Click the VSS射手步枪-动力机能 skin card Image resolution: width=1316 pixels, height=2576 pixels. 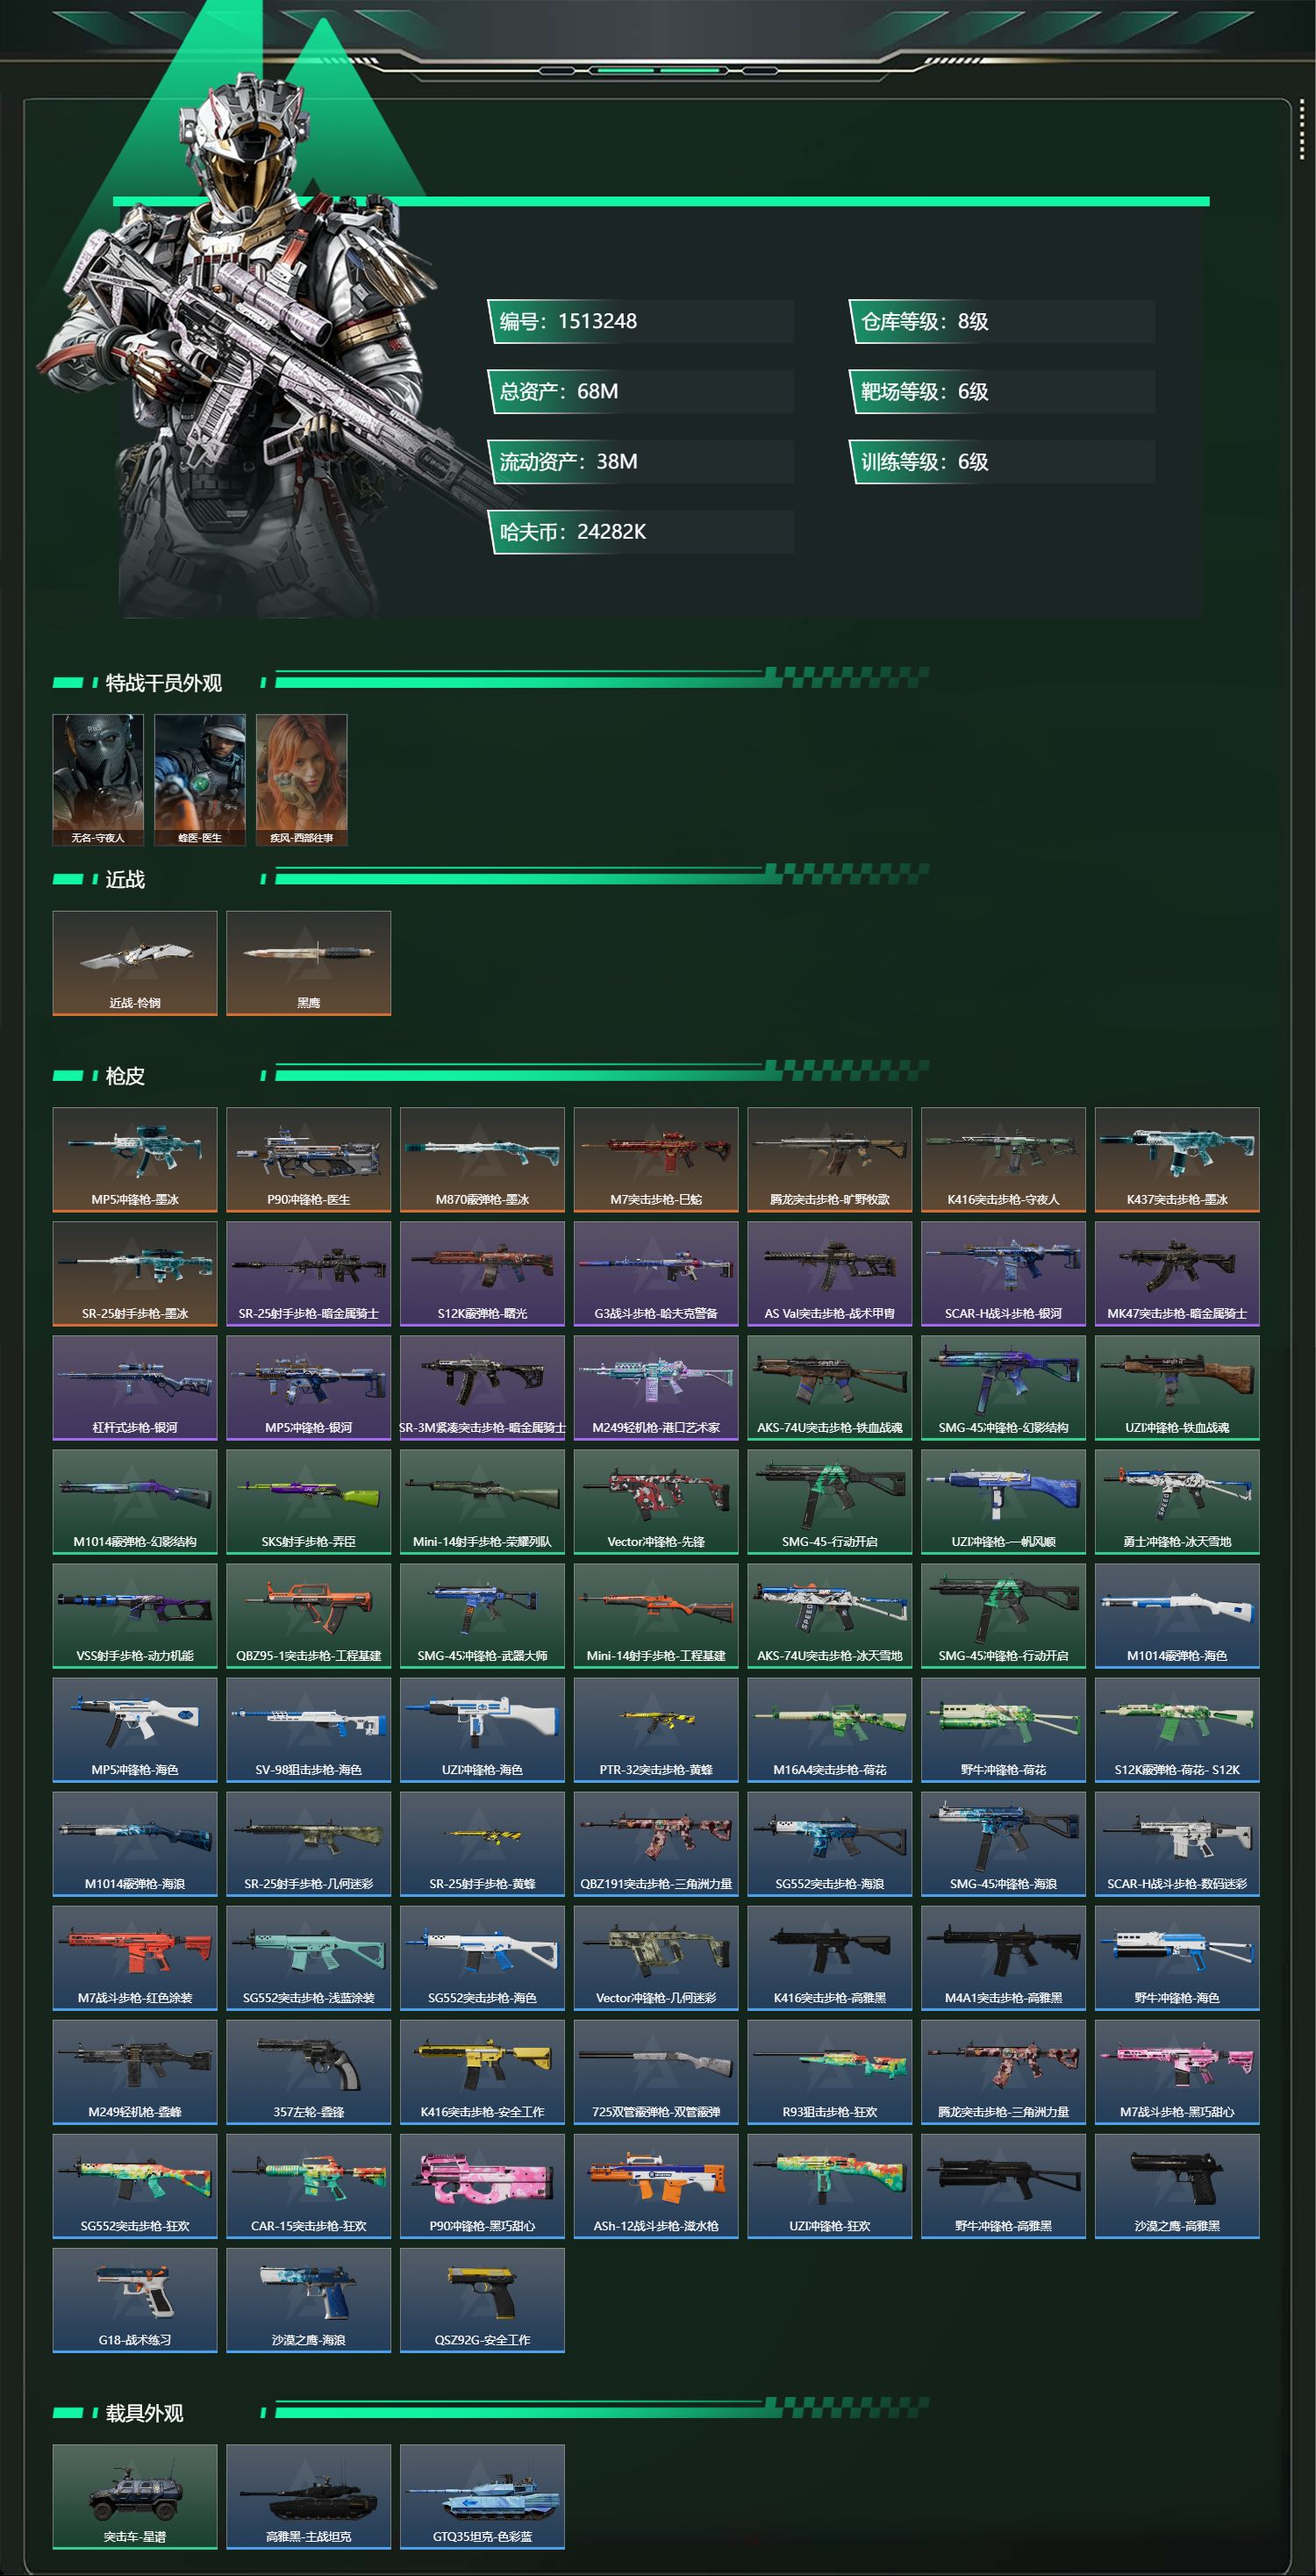click(x=135, y=1615)
